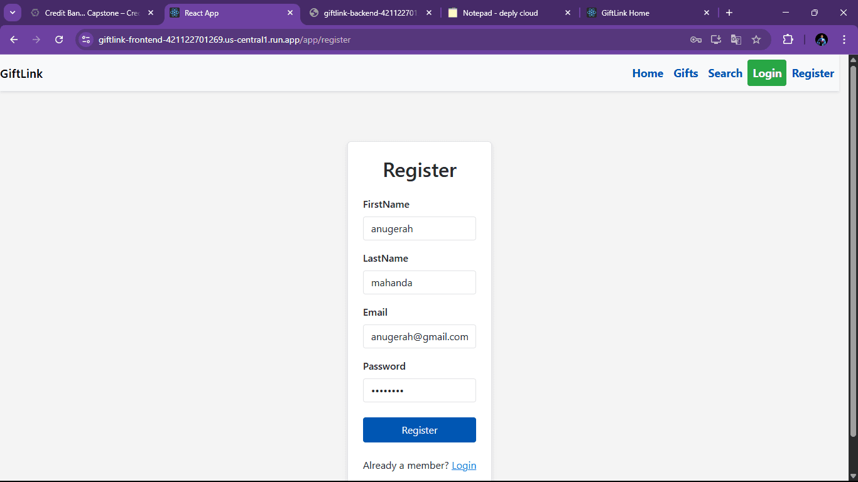Open Gifts in the navigation bar
858x482 pixels.
[x=685, y=73]
